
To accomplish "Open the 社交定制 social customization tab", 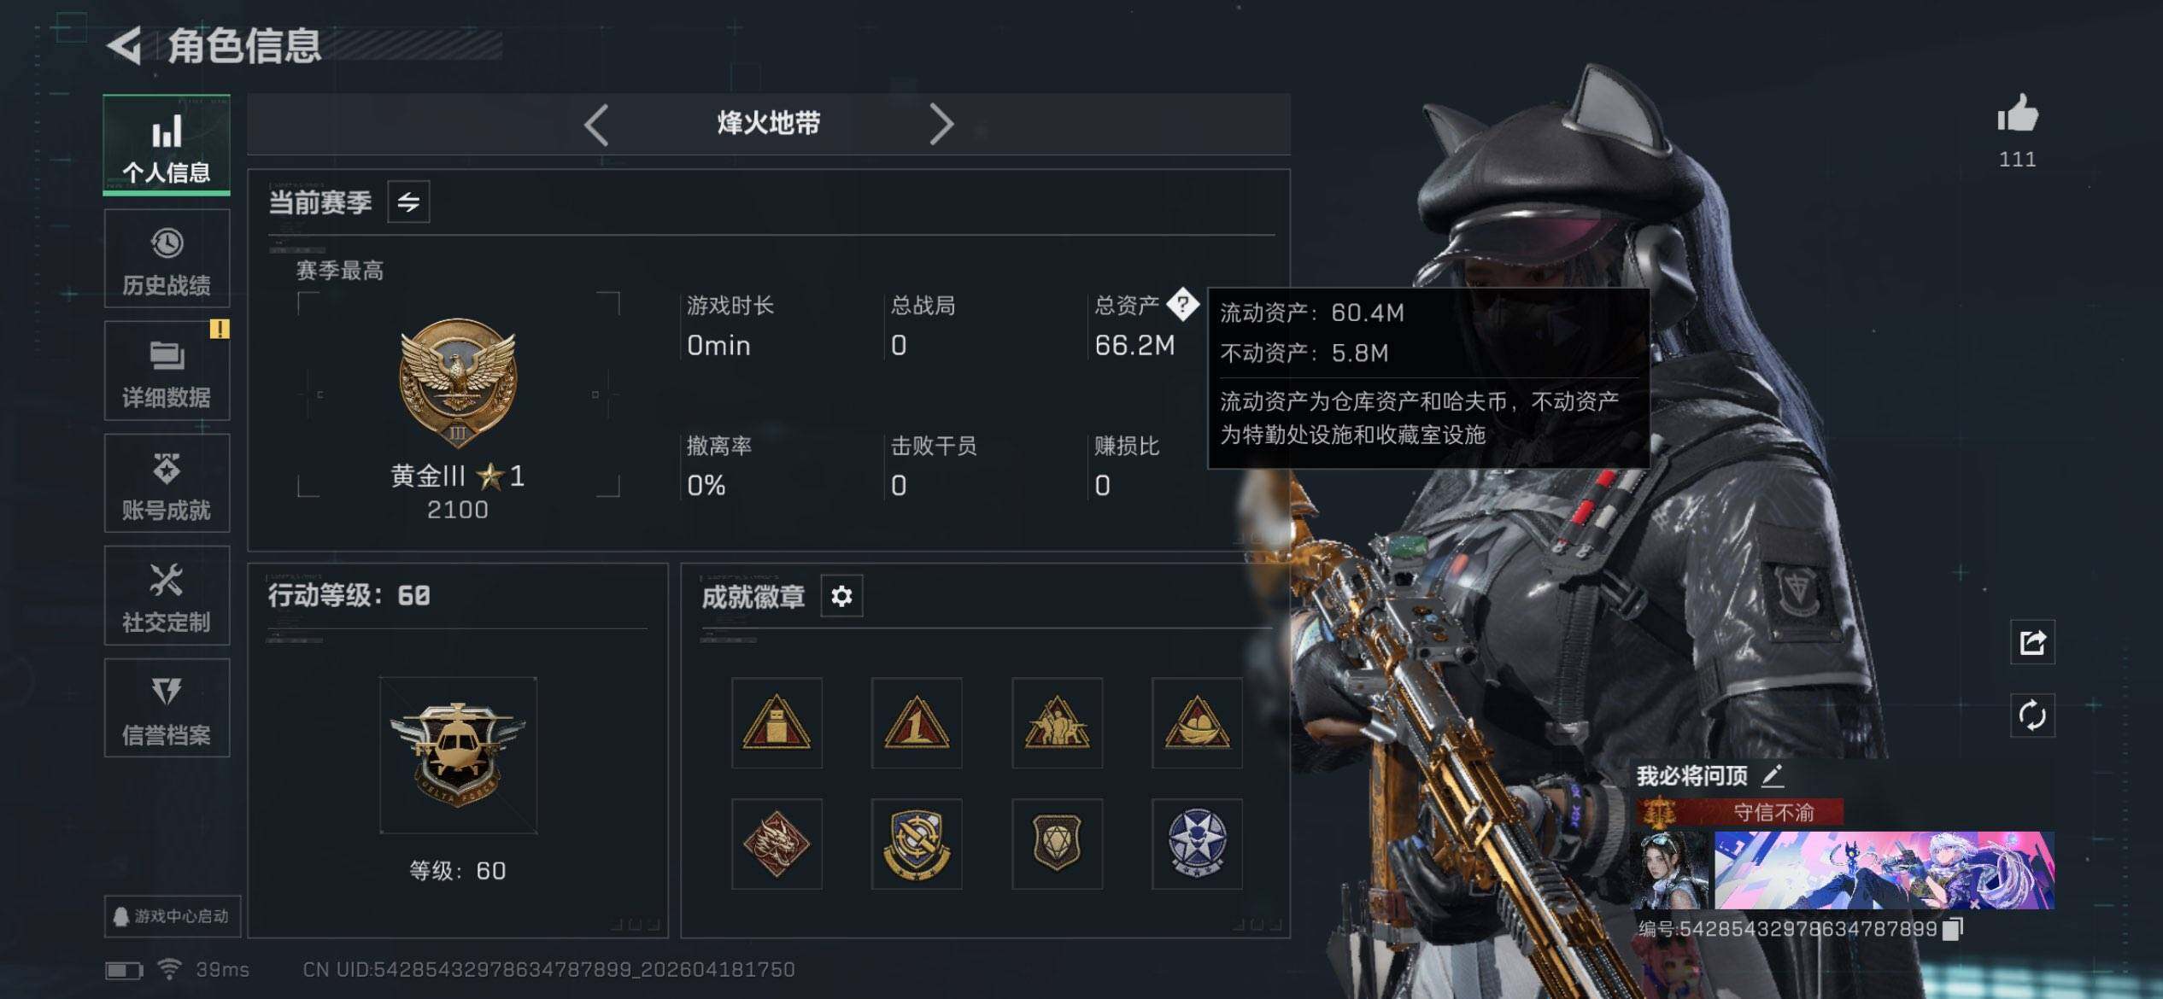I will tap(167, 596).
